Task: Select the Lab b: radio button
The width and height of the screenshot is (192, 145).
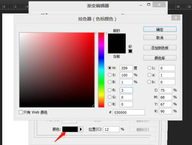Action: (x=149, y=82)
